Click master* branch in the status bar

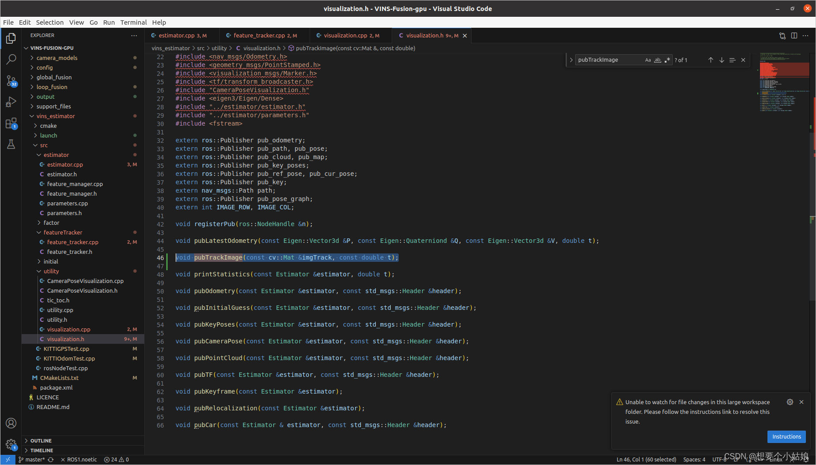pyautogui.click(x=34, y=459)
